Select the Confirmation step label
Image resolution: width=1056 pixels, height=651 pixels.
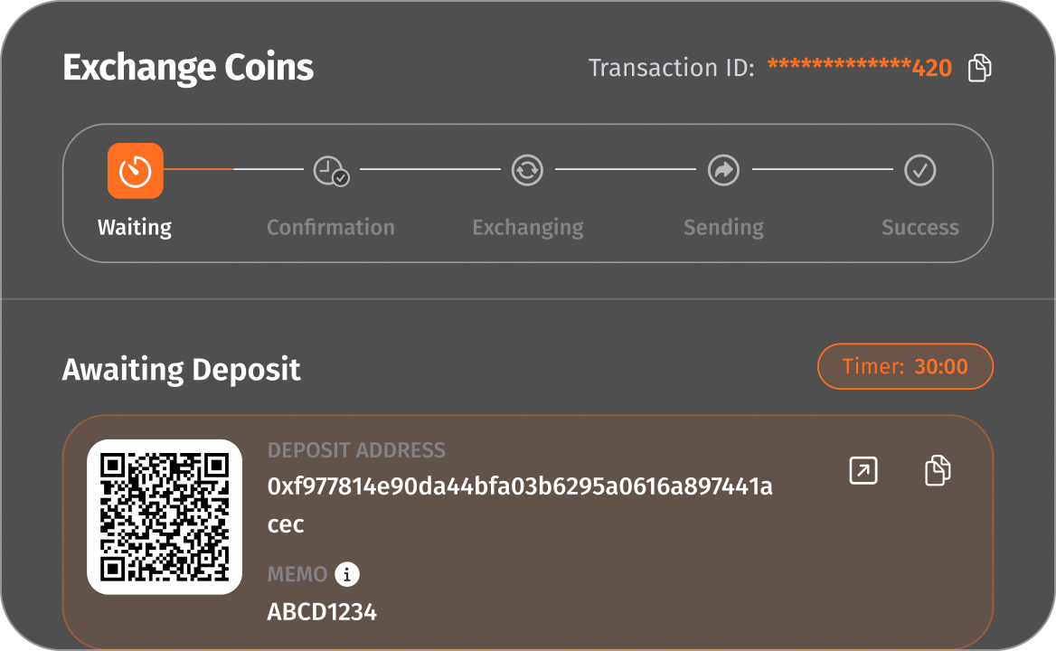coord(331,227)
